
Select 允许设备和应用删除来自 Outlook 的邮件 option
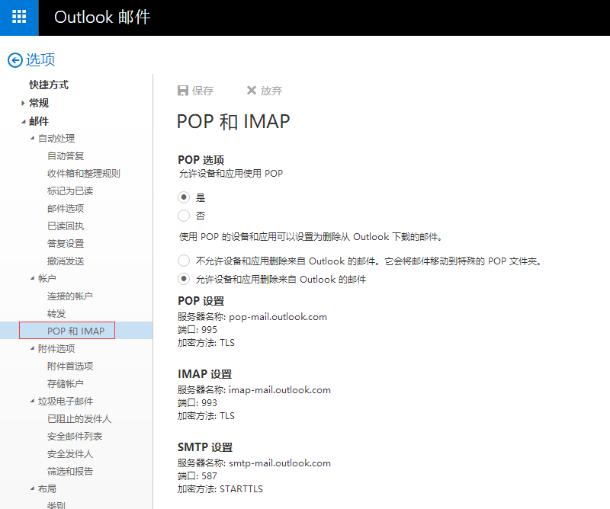184,279
